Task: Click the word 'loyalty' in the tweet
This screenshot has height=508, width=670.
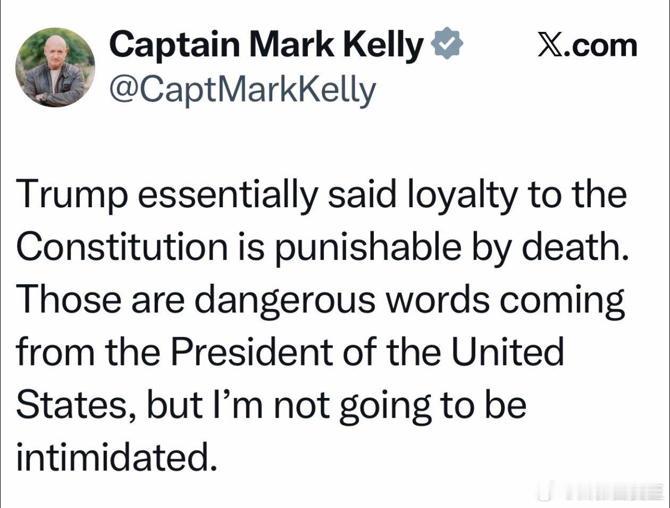Action: point(462,194)
